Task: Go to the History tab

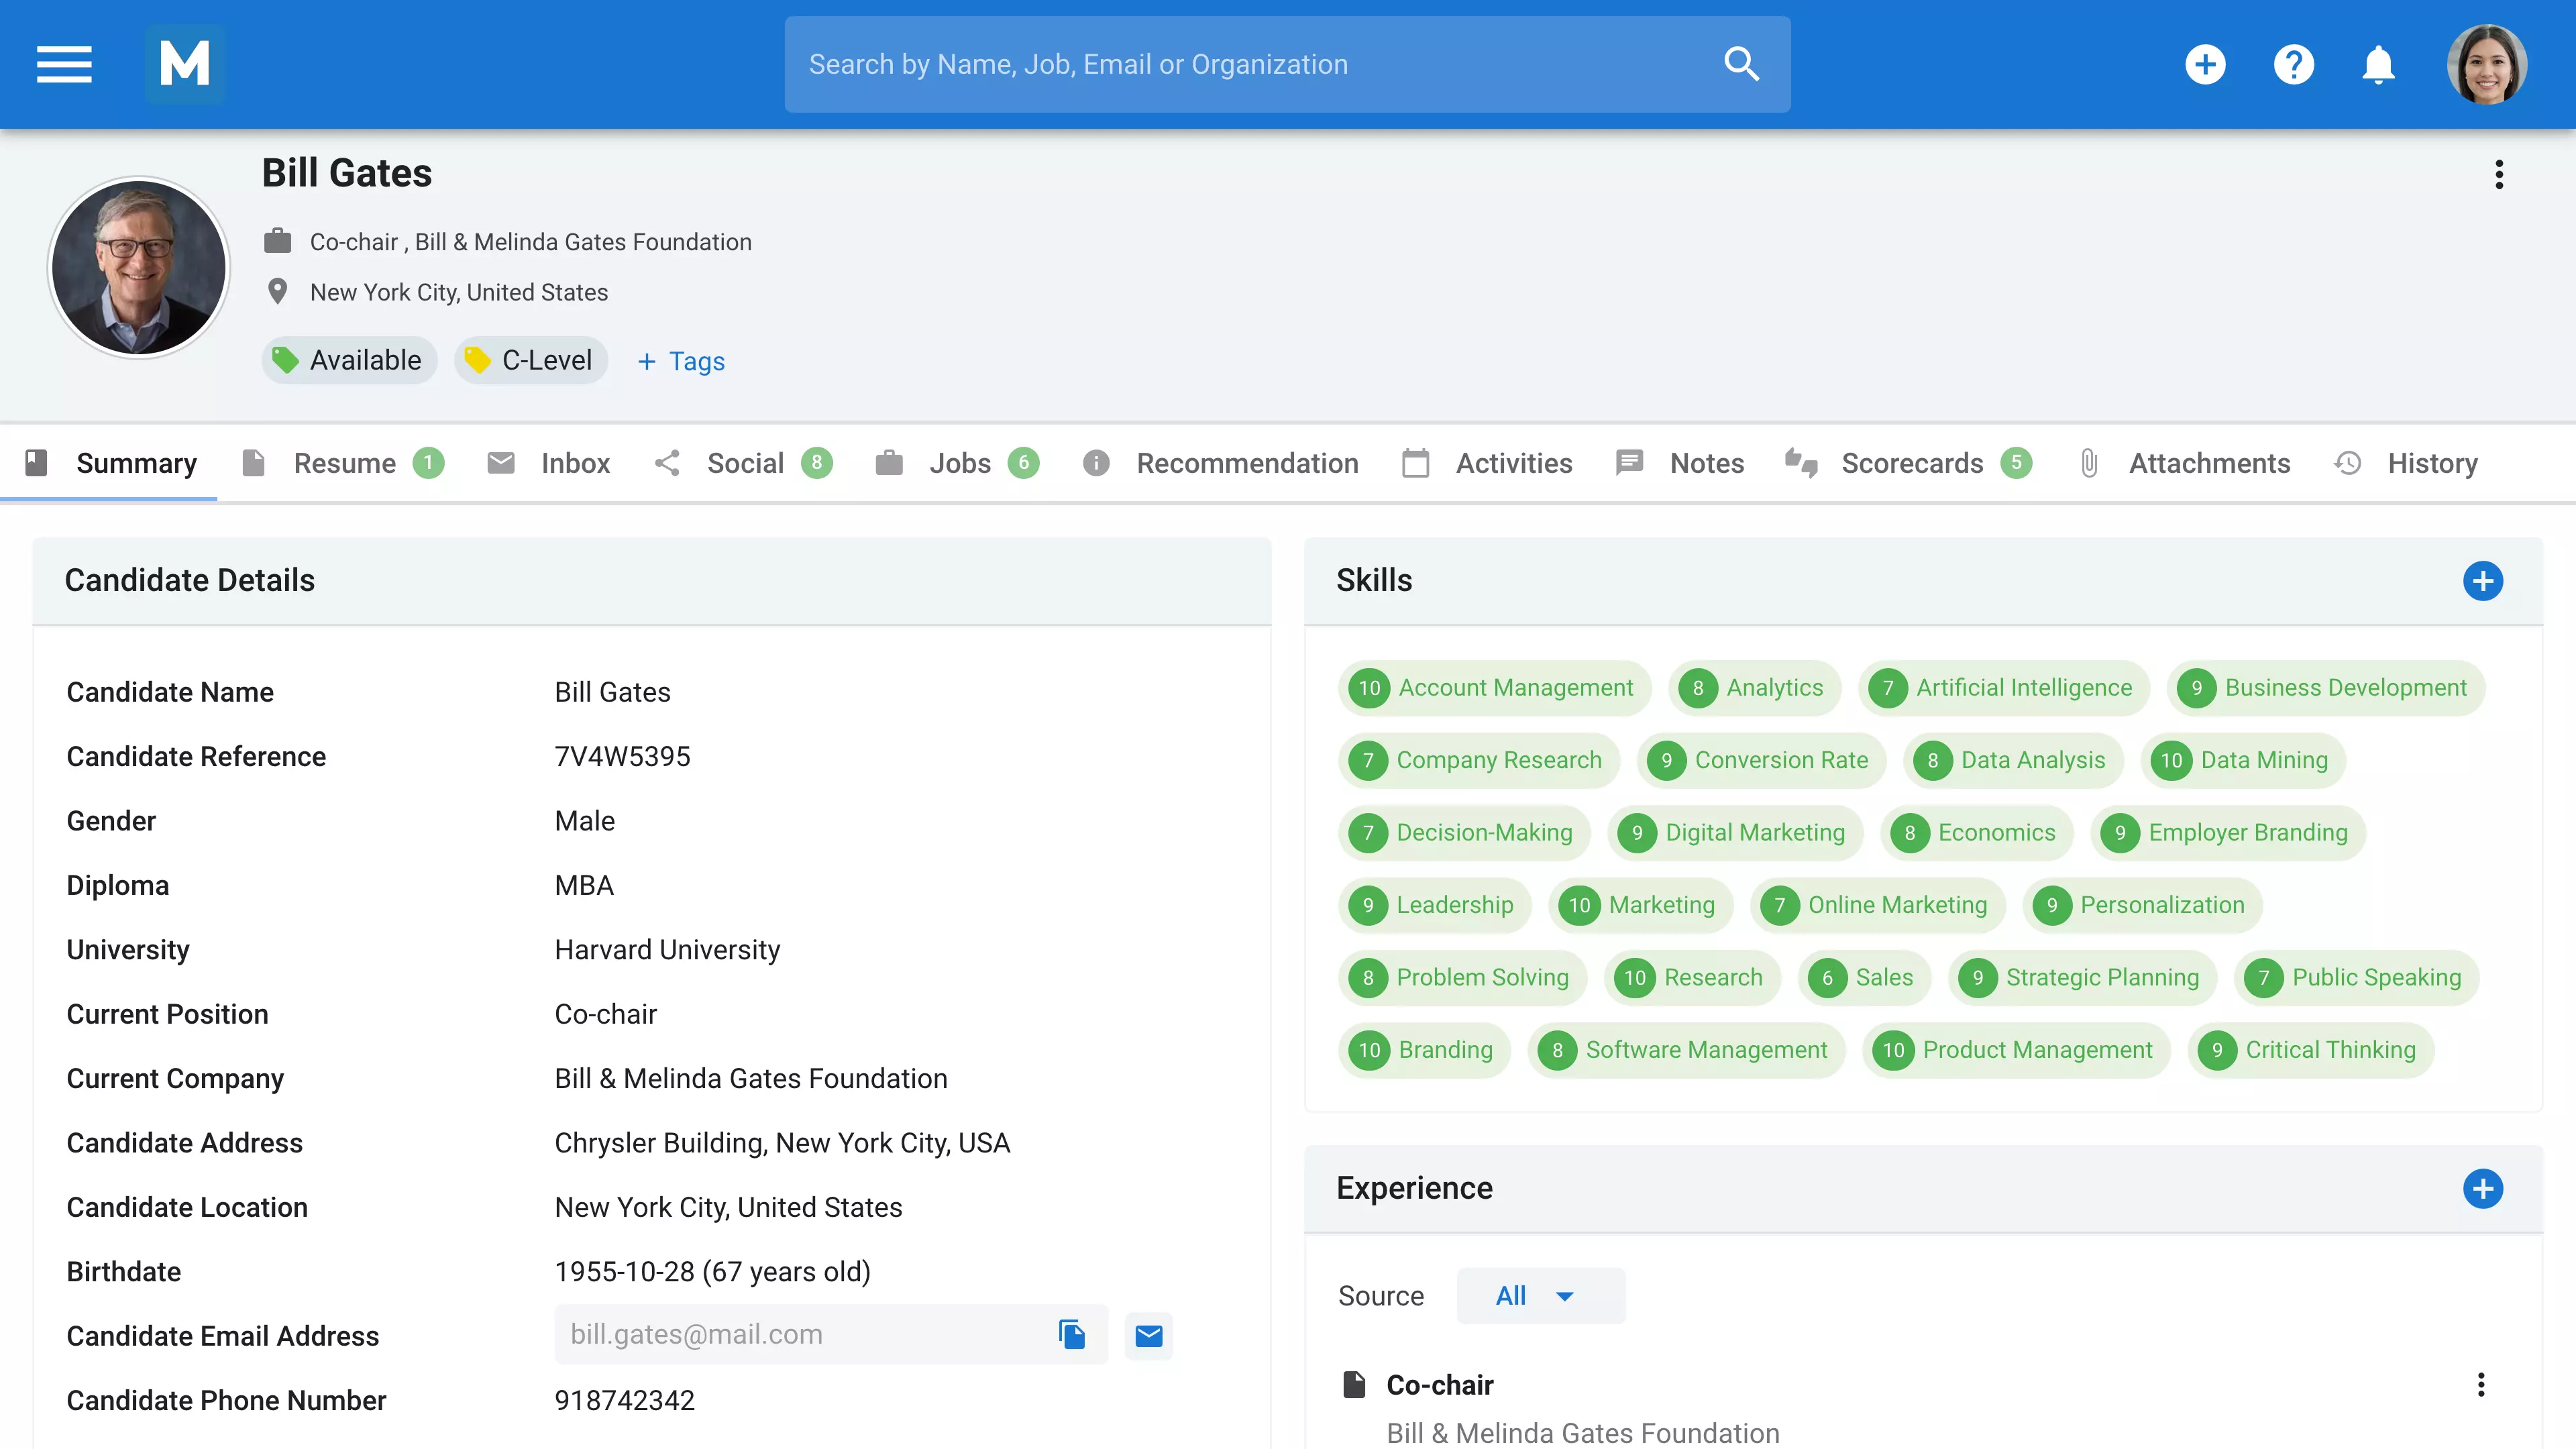Action: coord(2431,463)
